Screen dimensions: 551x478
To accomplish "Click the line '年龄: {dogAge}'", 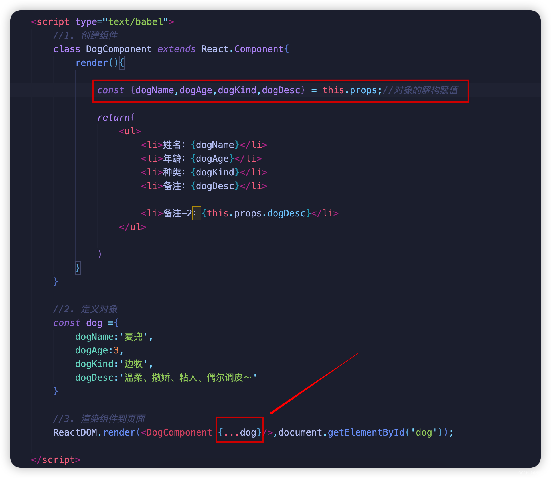I will point(201,159).
